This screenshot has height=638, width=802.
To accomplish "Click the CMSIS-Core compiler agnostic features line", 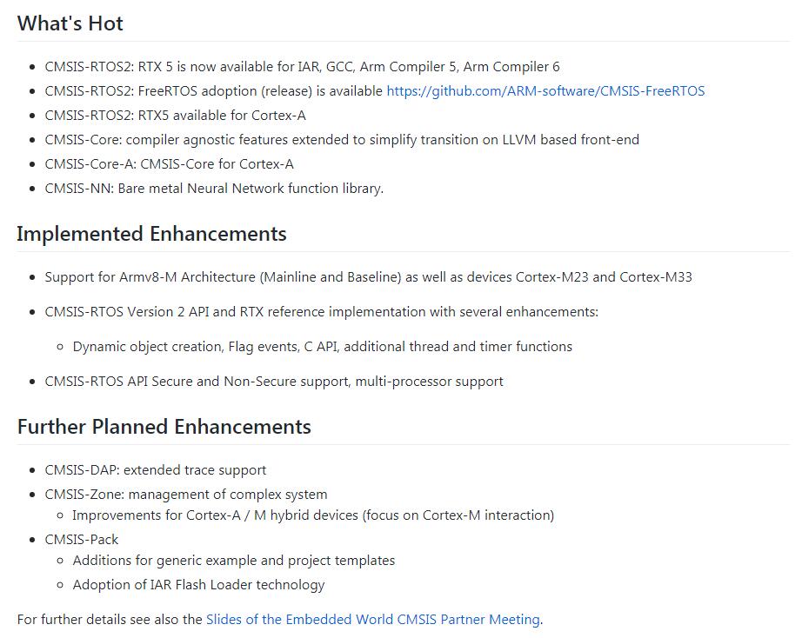I will click(x=342, y=140).
